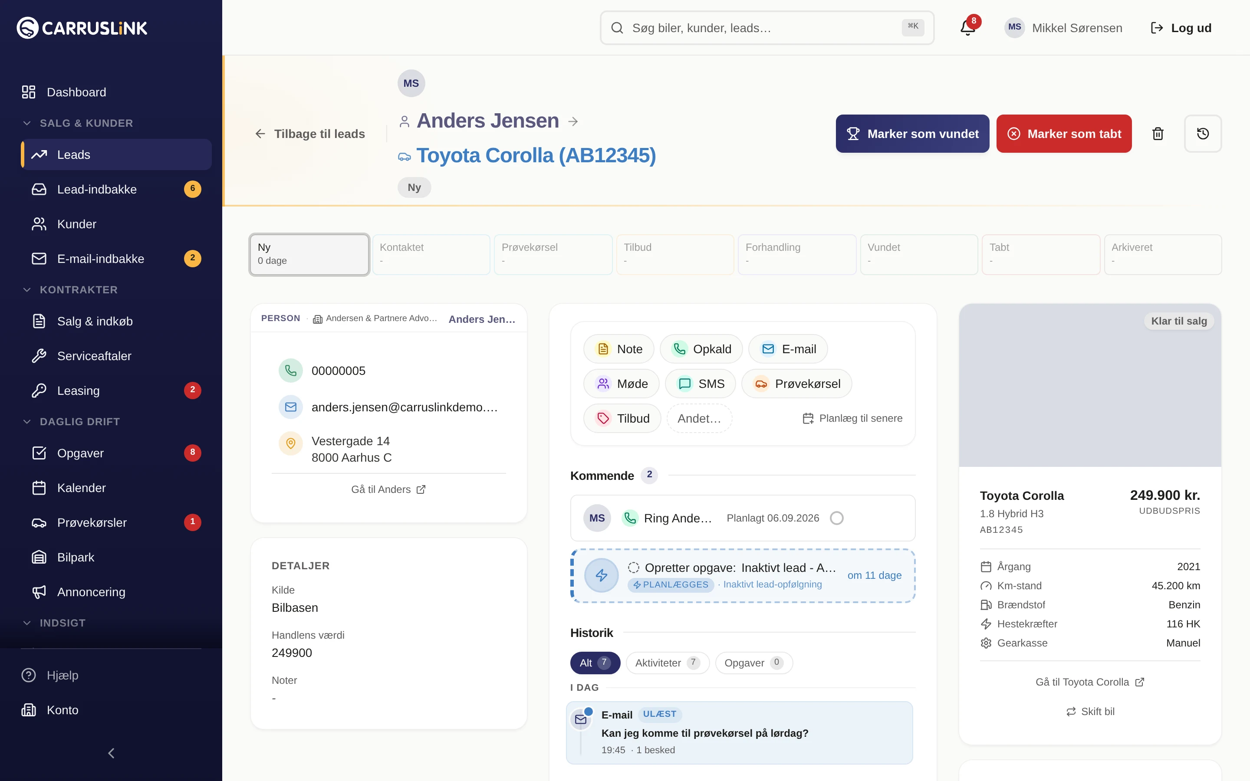Screen dimensions: 1250x781
Task: Click the Dashboard grid icon
Action: coord(28,92)
